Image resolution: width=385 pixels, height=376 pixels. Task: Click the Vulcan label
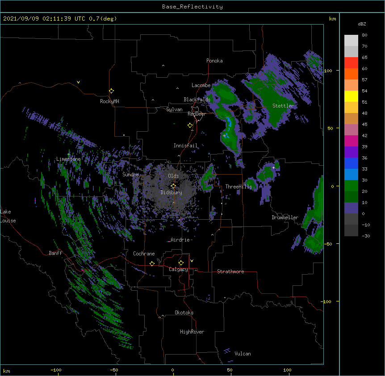(243, 354)
